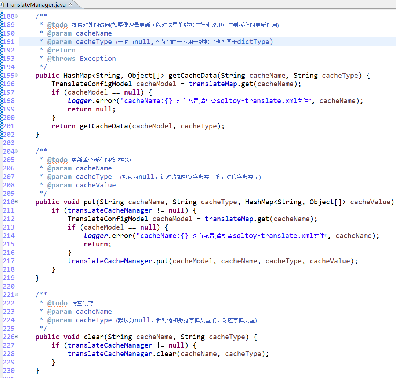Collapse the Javadoc fold at line 188

tap(17, 16)
